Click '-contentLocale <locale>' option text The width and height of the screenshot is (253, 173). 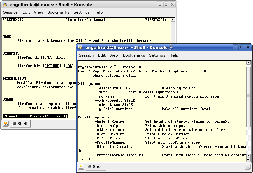tap(119, 155)
